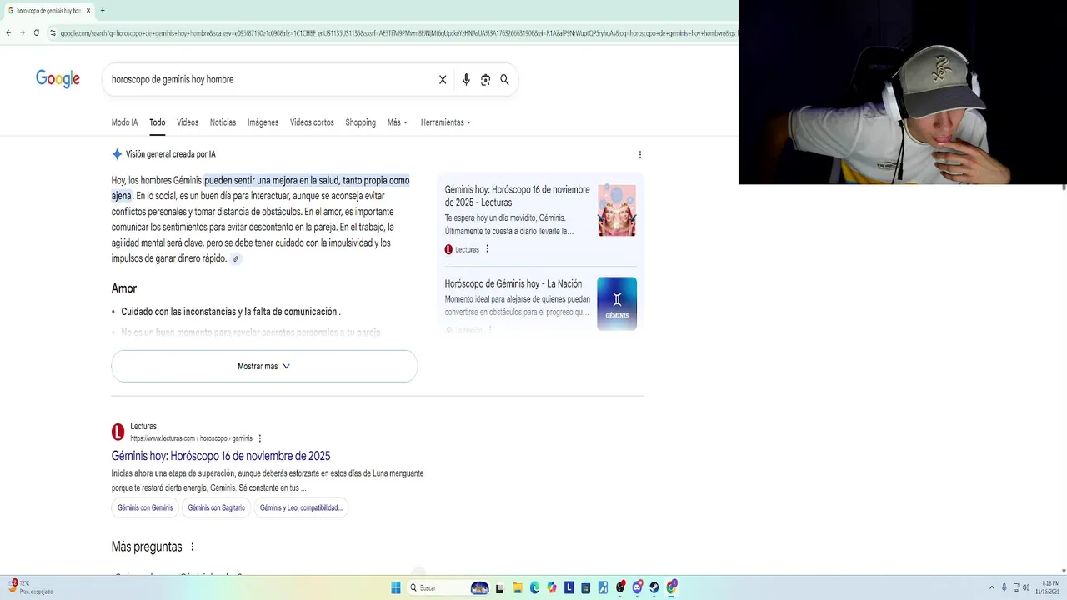This screenshot has height=600, width=1067.
Task: Open the weather widget on the taskbar
Action: pyautogui.click(x=30, y=587)
